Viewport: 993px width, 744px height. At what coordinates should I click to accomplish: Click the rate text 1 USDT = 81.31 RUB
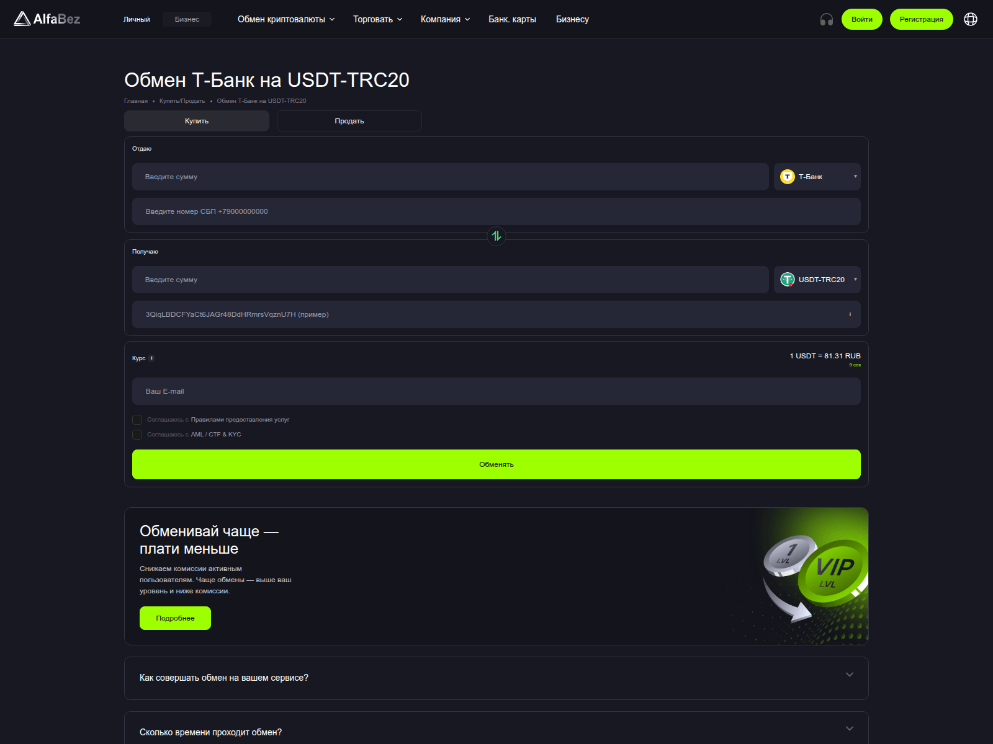click(x=825, y=356)
